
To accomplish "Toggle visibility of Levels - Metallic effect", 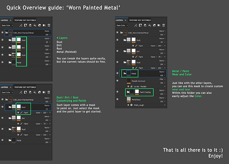I will (x=128, y=87).
